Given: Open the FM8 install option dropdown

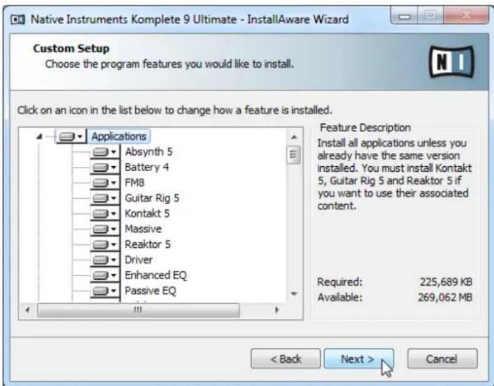Looking at the screenshot, I should click(x=105, y=183).
